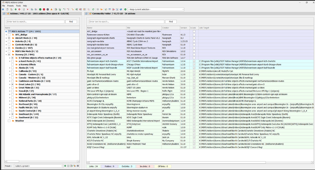
Task: Open the File menu
Action: pos(4,6)
